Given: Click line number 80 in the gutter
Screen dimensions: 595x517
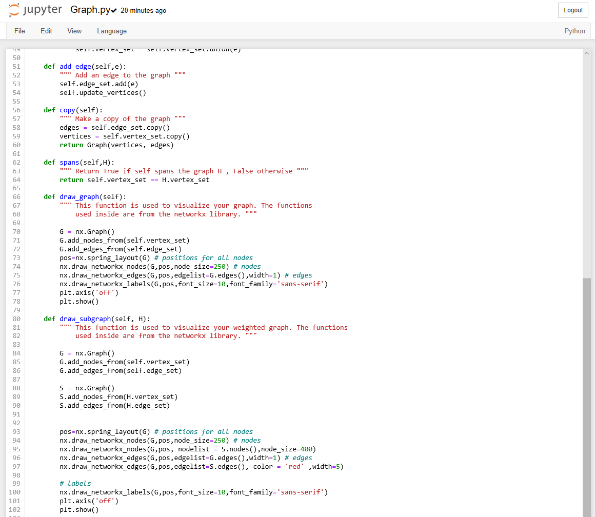Looking at the screenshot, I should pos(16,319).
